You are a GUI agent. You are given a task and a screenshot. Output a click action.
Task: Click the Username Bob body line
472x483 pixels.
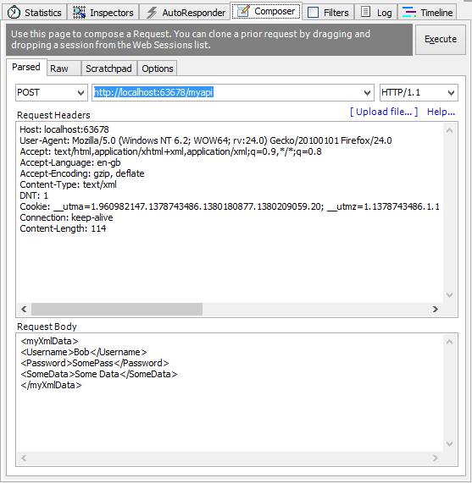[x=84, y=352]
